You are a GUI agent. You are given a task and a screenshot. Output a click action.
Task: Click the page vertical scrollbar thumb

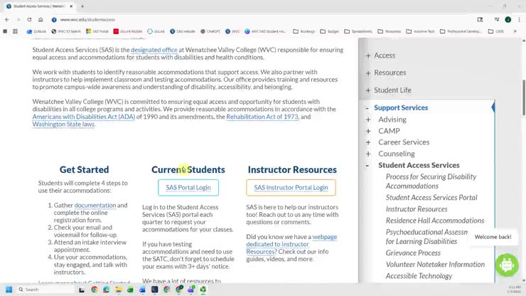[x=524, y=98]
